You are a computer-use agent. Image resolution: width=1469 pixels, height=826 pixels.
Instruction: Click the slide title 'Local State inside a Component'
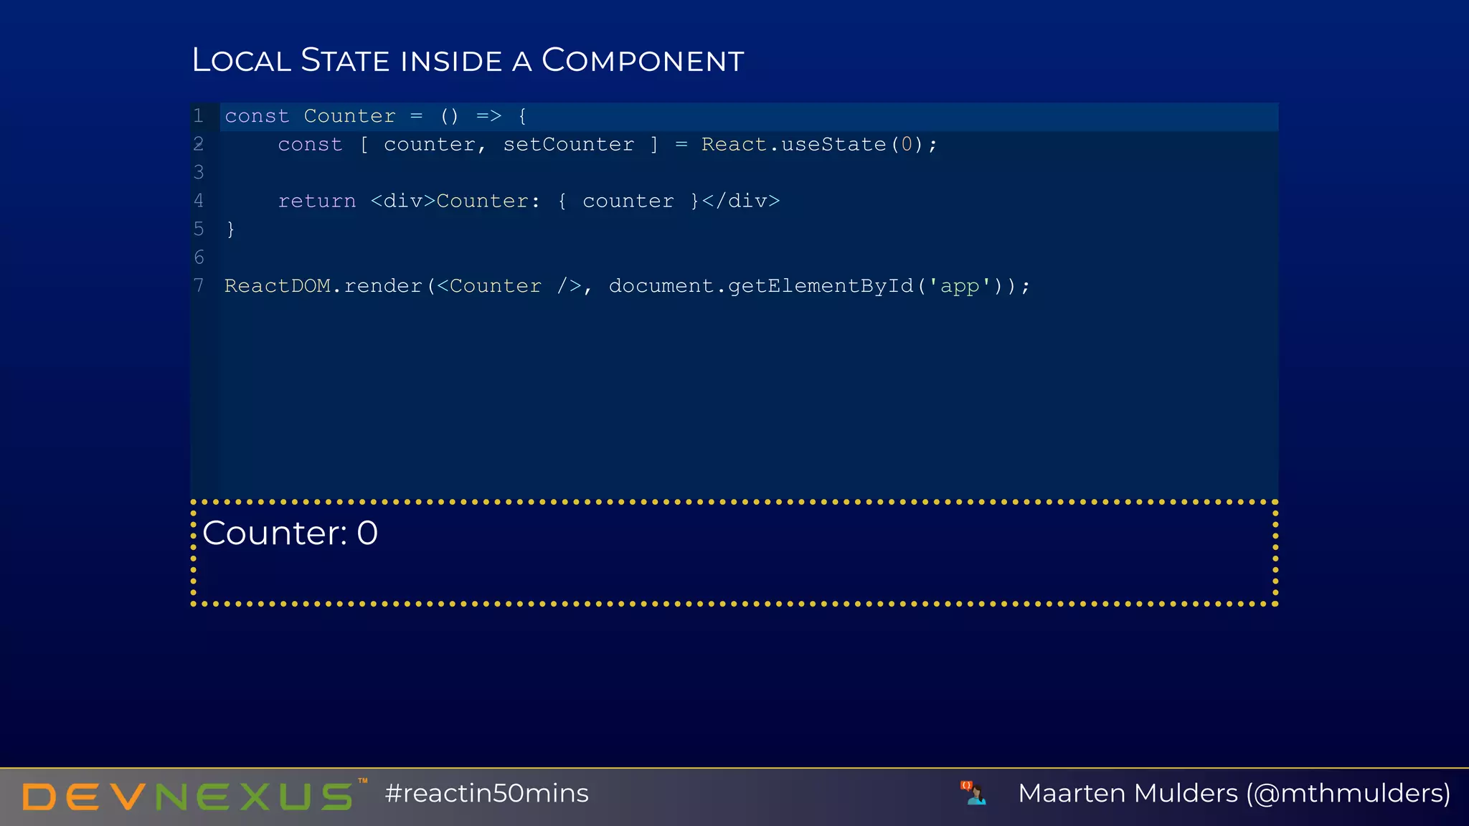point(468,60)
